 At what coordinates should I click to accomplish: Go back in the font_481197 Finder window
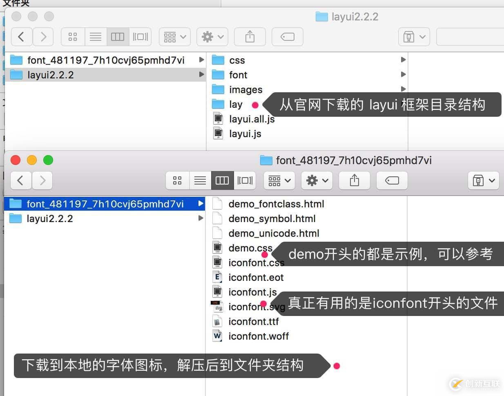pos(20,180)
